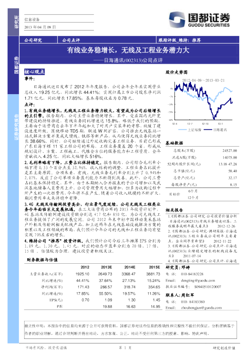Click the 公司研究 header cell

pos(33,40)
